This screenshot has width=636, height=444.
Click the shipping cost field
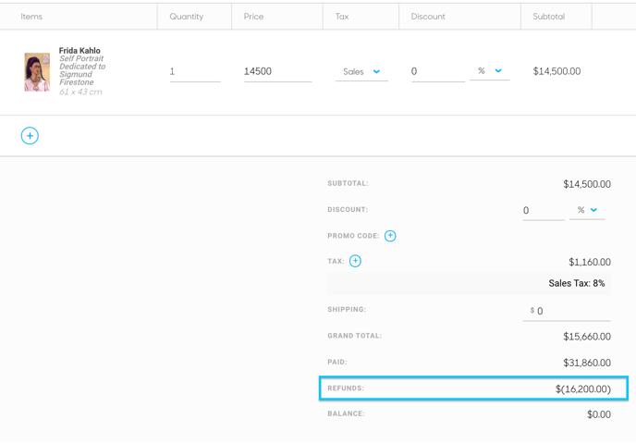pos(567,312)
